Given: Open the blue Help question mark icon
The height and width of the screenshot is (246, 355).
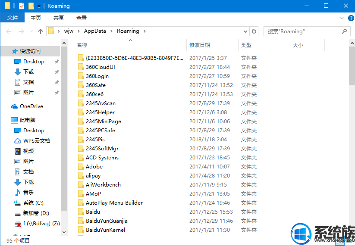Looking at the screenshot, I should pyautogui.click(x=351, y=18).
